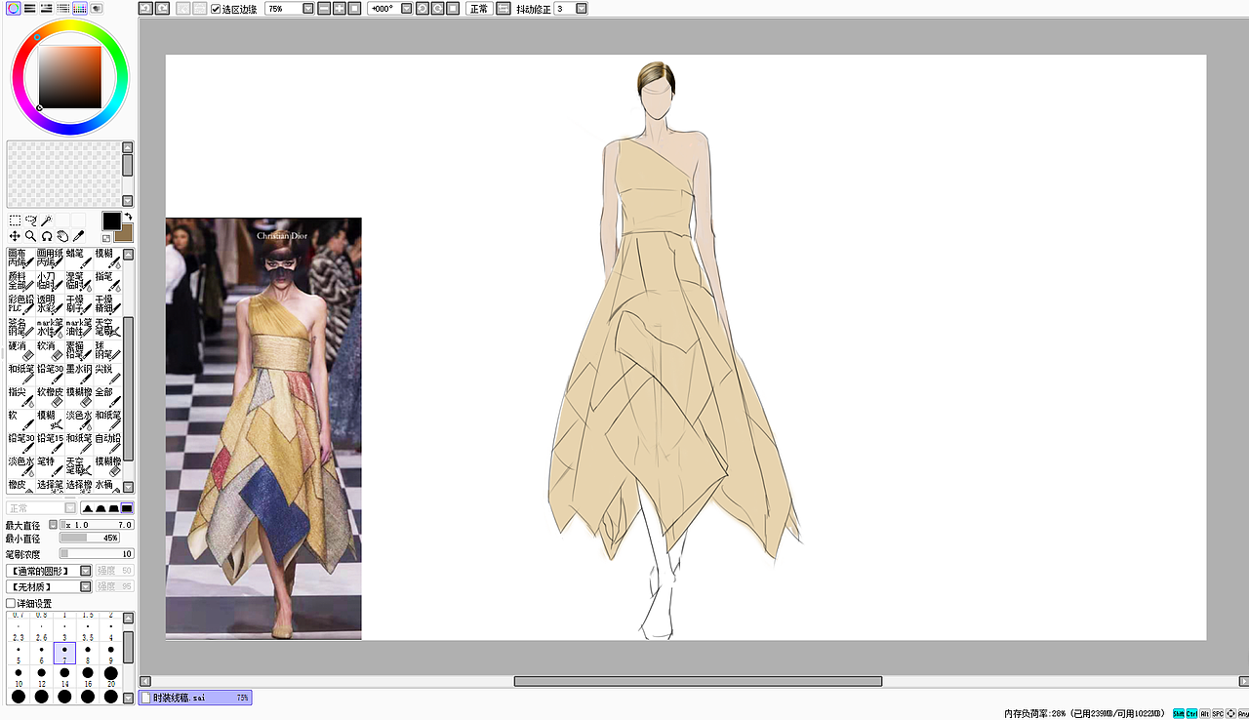1249x720 pixels.
Task: Choose brush size 10
Action: tap(19, 678)
